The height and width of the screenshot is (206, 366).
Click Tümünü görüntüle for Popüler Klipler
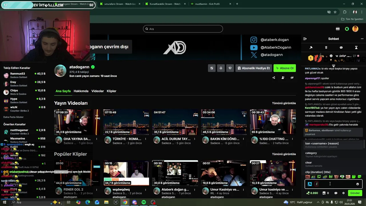pos(284,154)
